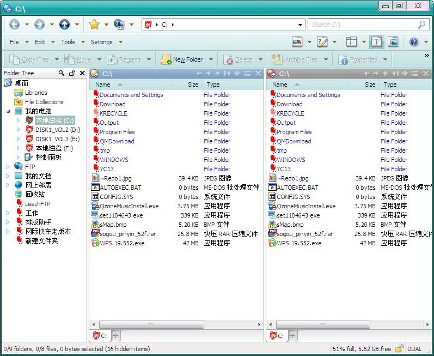Toggle the Folder Tree lock icon

click(x=72, y=73)
